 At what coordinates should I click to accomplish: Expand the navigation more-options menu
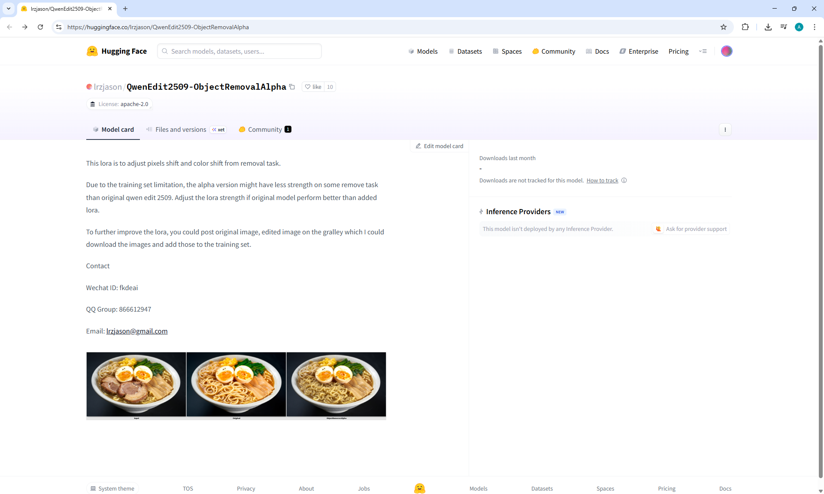point(703,51)
